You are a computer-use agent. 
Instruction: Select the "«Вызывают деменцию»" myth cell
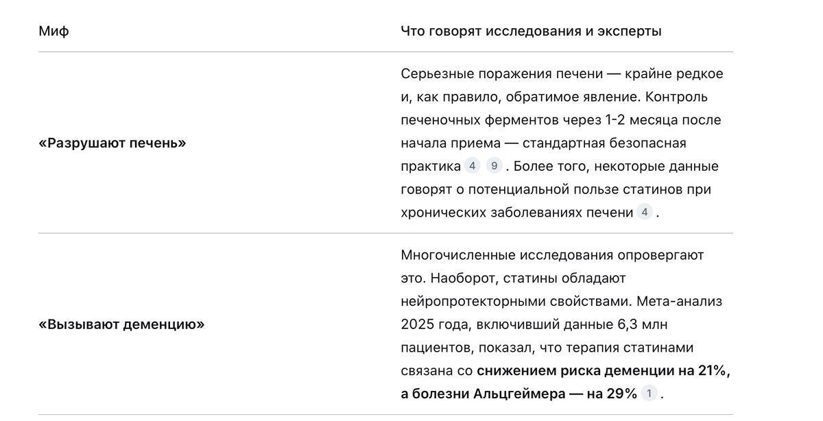point(122,324)
